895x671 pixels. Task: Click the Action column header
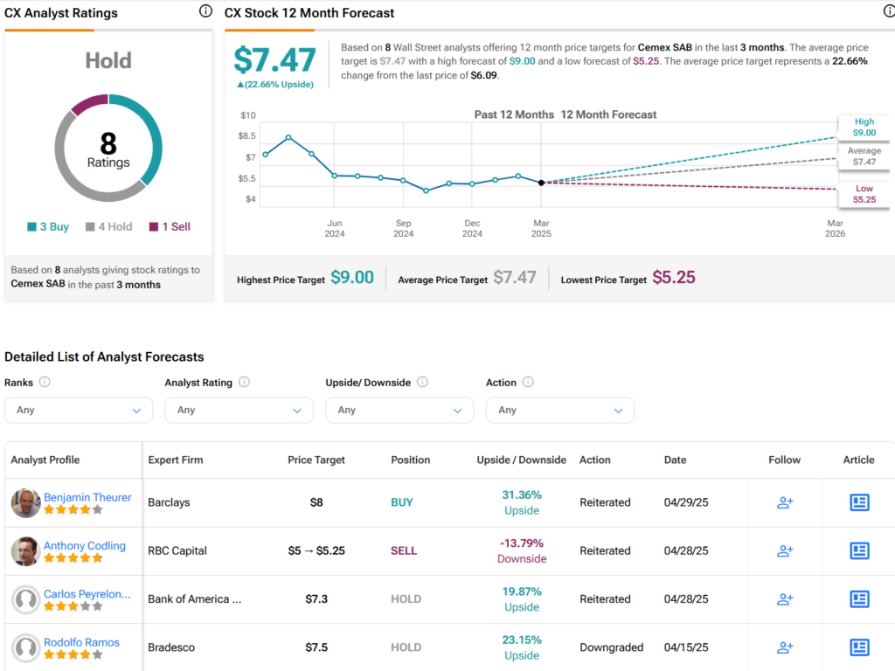(x=594, y=460)
